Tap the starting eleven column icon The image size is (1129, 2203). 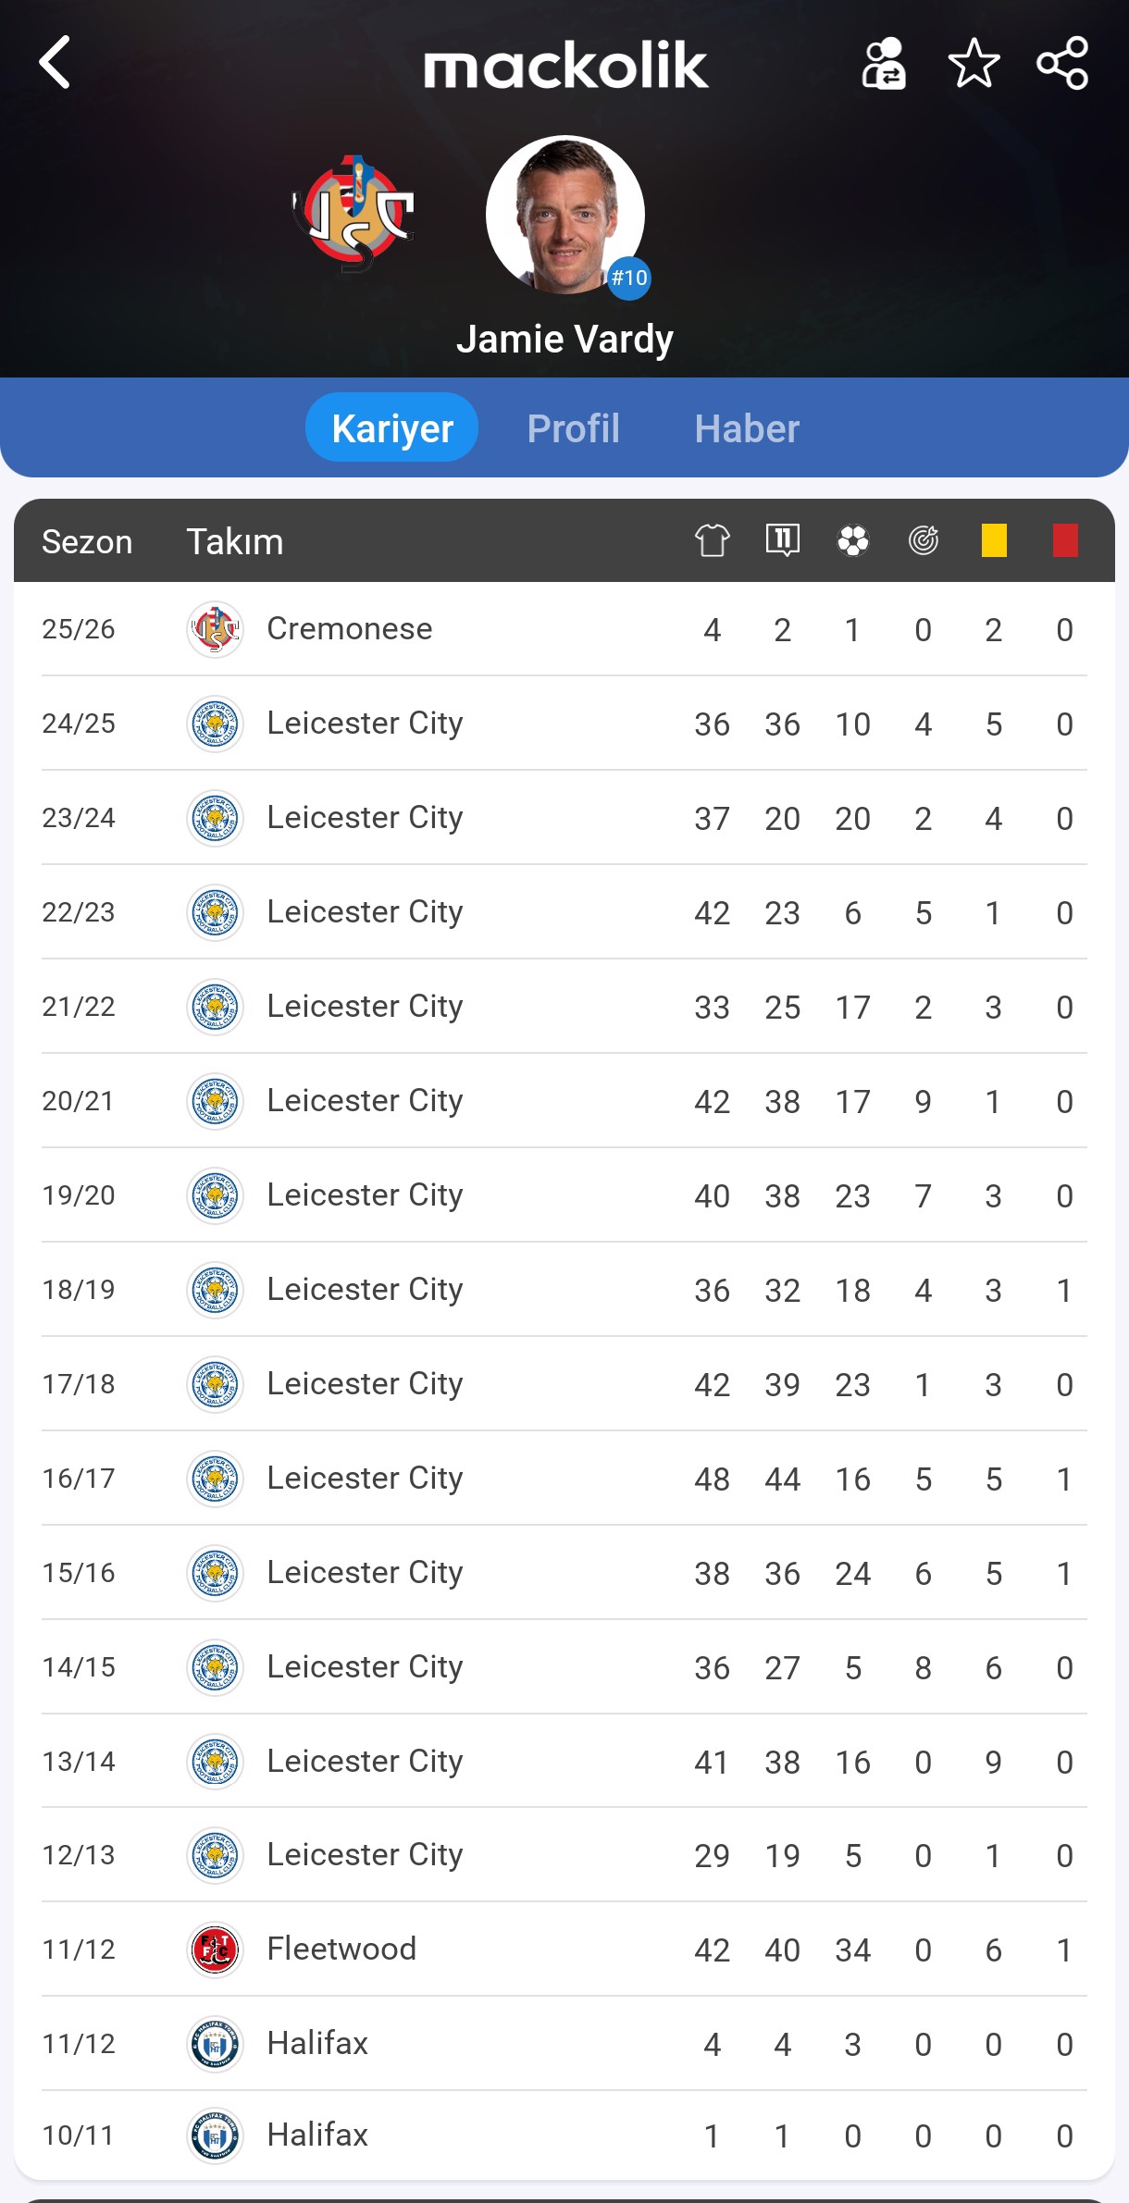pos(782,540)
